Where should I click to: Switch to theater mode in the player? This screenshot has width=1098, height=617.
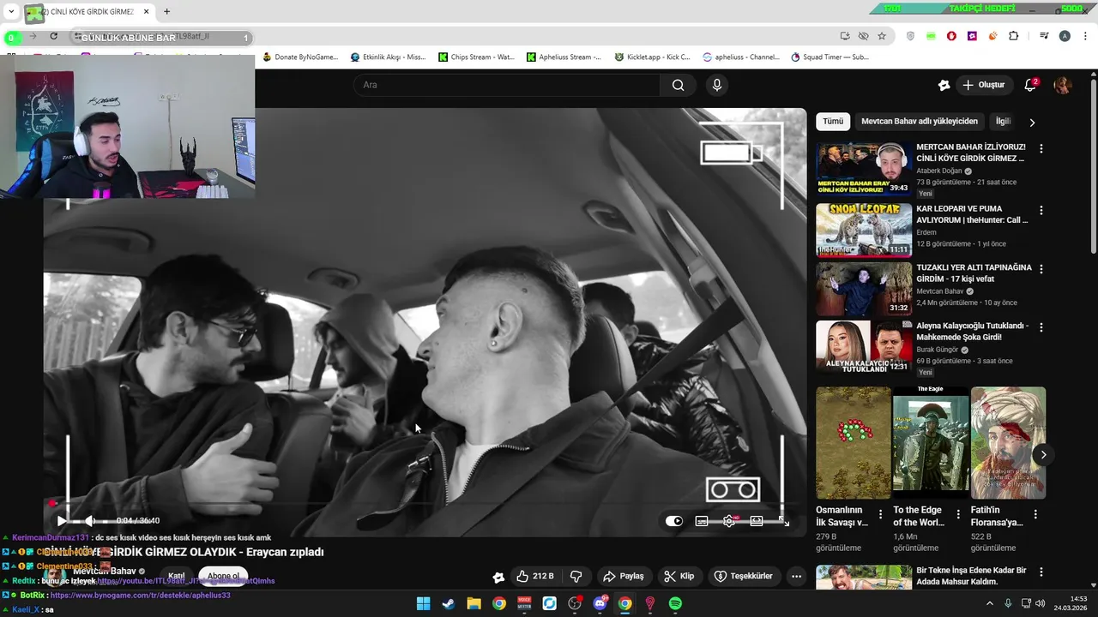[757, 520]
